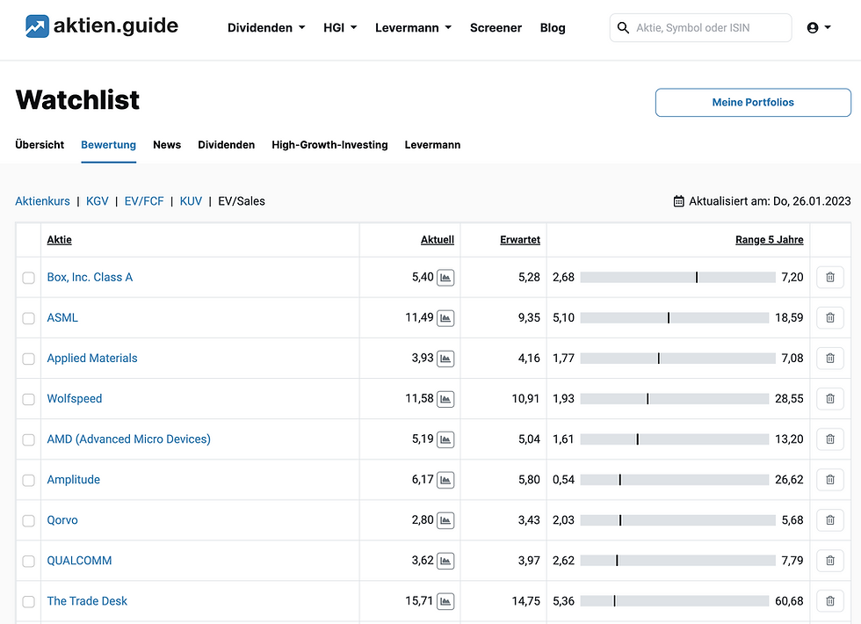Sort by the Aktuell column header
Viewport: 861px width, 624px height.
(x=438, y=239)
